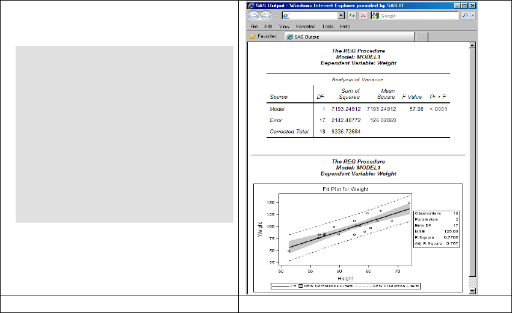Click the Corrected Total row label

pos(289,132)
